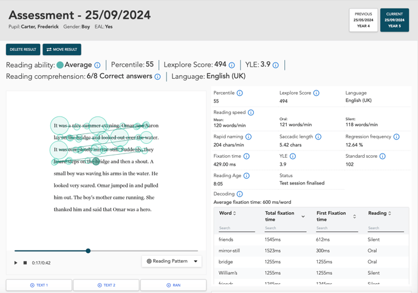Show Fixation time info icon
Image resolution: width=418 pixels, height=293 pixels.
tap(246, 157)
